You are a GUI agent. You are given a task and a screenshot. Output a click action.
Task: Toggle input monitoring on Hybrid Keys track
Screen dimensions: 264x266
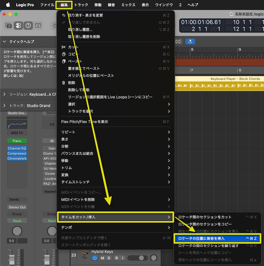122,258
